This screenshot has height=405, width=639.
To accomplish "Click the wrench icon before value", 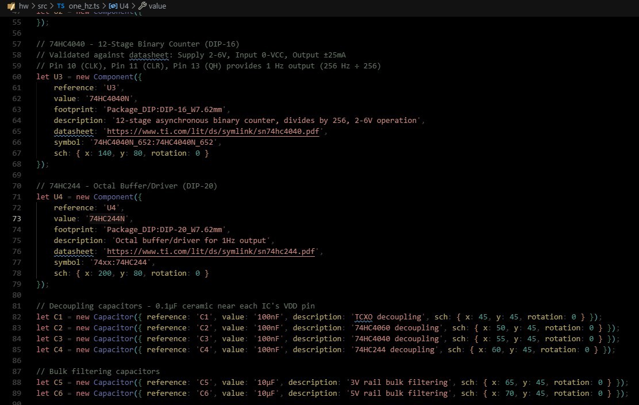I will point(143,6).
